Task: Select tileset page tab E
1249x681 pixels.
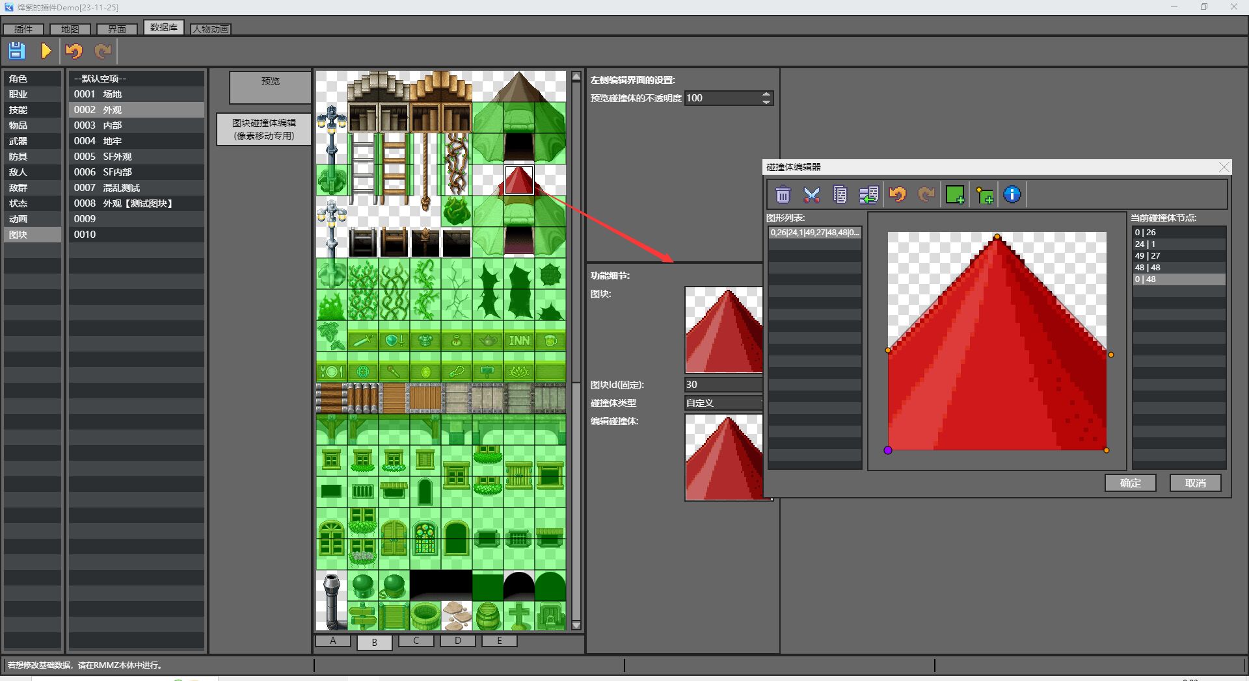Action: [x=500, y=641]
